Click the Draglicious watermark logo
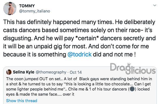This screenshot has height=104, width=160. (x=133, y=69)
